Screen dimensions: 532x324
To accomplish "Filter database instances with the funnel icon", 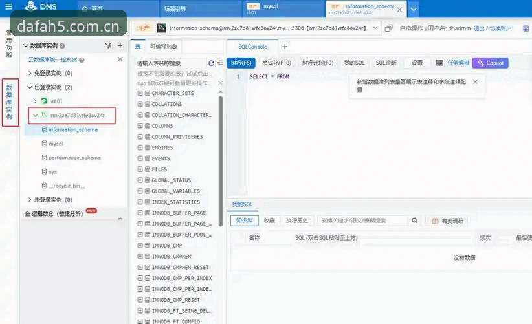I will coord(108,45).
